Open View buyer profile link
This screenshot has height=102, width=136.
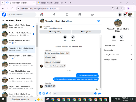(x=77, y=47)
